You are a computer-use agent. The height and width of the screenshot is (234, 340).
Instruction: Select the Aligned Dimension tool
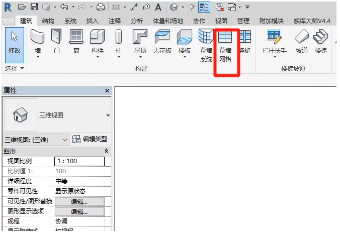point(134,7)
